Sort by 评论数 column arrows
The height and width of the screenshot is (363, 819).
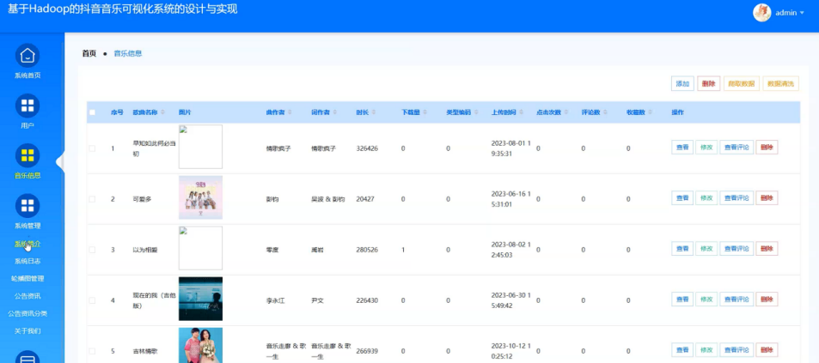coord(605,112)
